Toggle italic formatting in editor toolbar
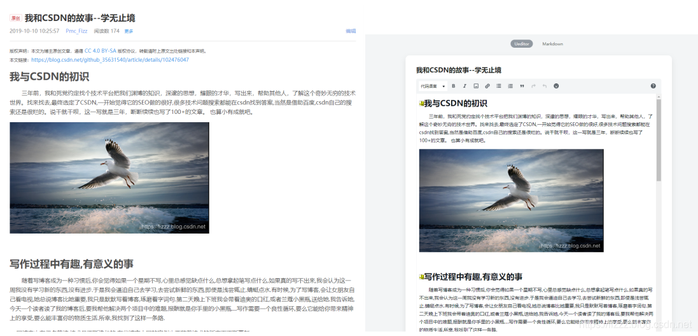The width and height of the screenshot is (698, 336). [464, 86]
